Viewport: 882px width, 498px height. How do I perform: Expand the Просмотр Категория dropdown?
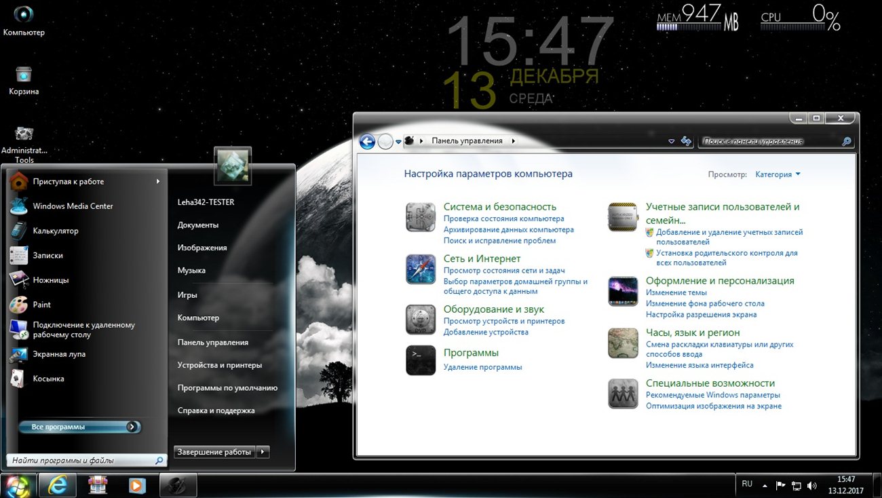(x=778, y=174)
